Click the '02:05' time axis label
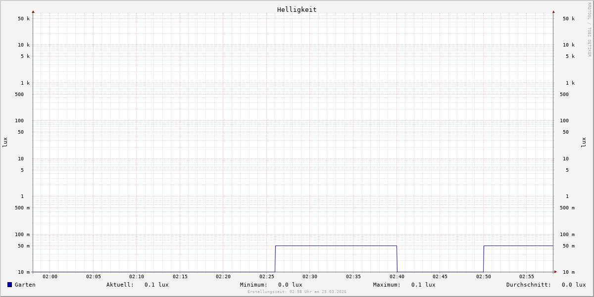The image size is (594, 297). point(94,277)
